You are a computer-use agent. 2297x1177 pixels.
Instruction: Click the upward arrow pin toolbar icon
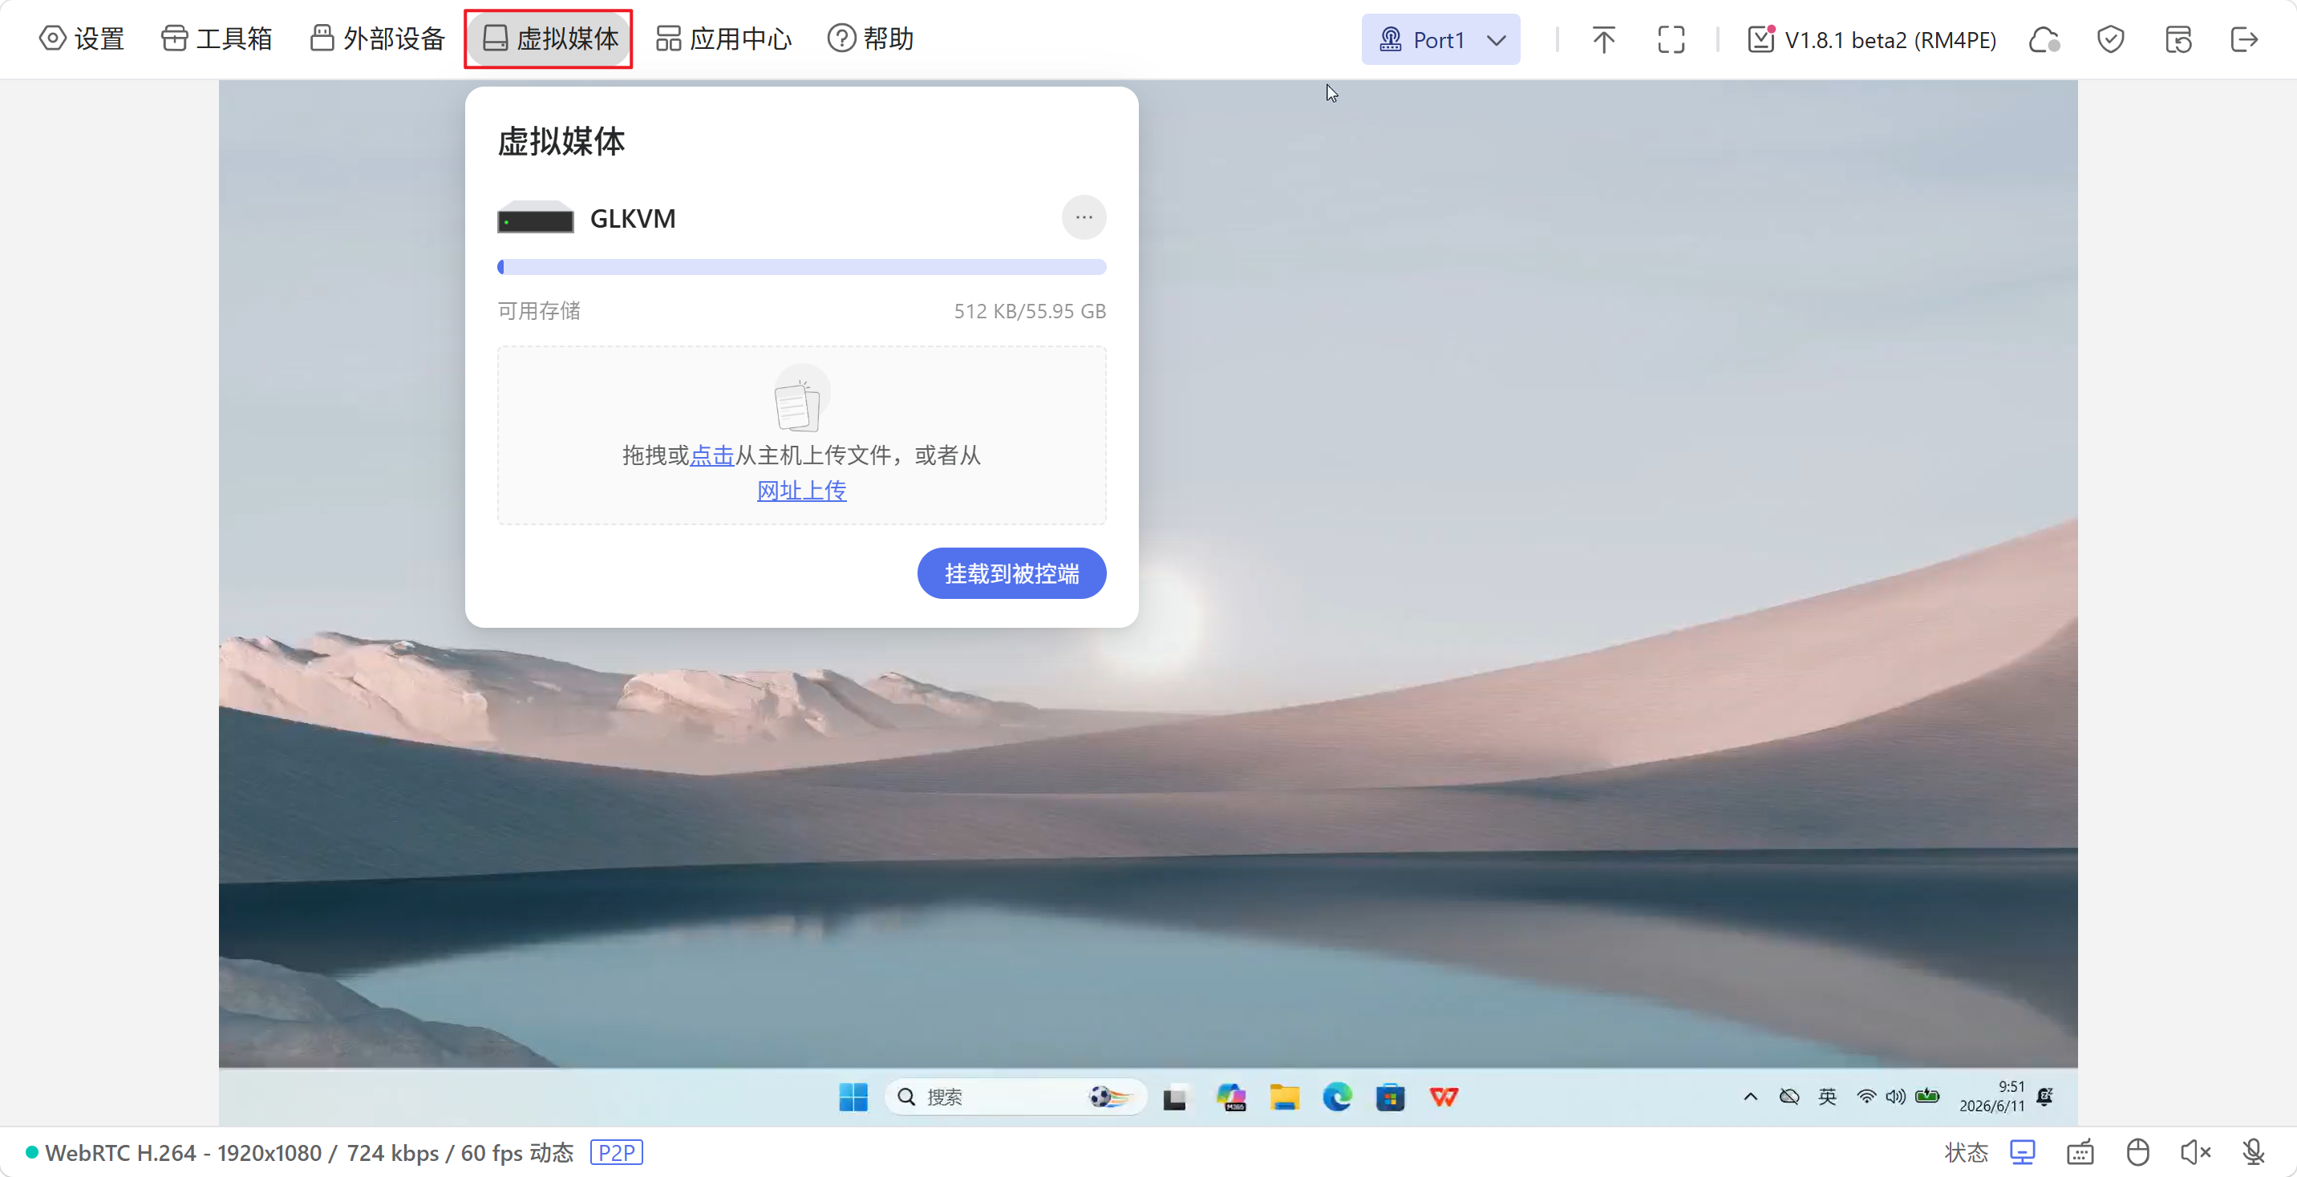1603,39
